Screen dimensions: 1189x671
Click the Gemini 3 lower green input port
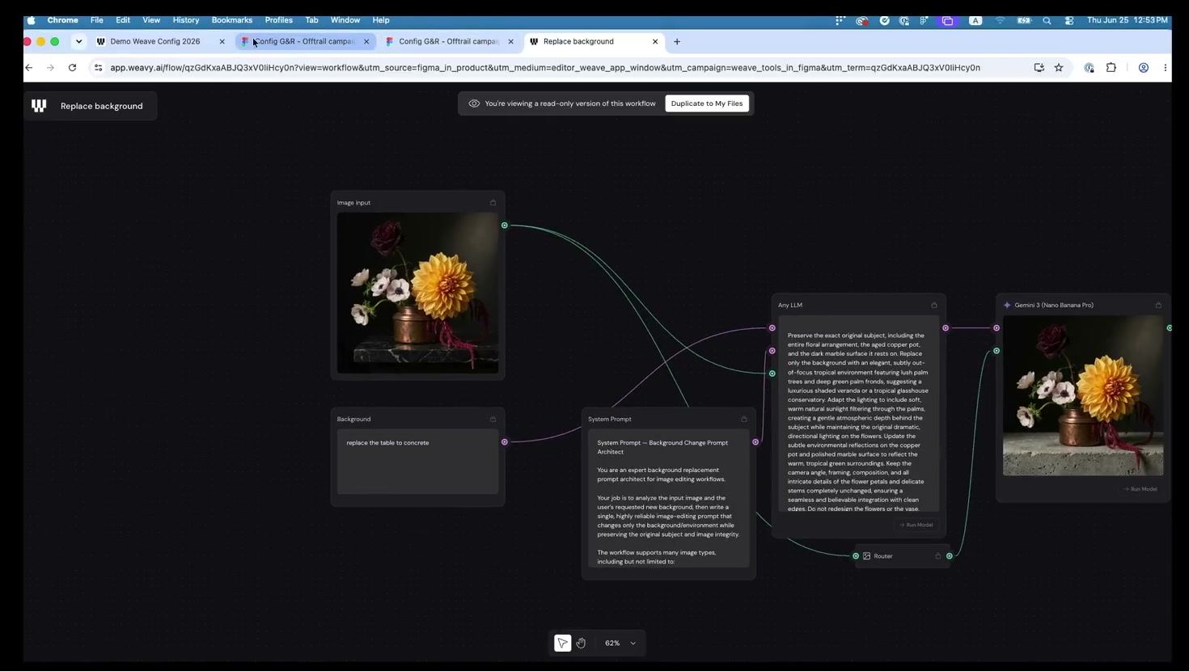996,351
